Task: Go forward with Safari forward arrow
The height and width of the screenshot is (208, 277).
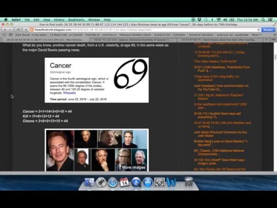Action: [10, 29]
